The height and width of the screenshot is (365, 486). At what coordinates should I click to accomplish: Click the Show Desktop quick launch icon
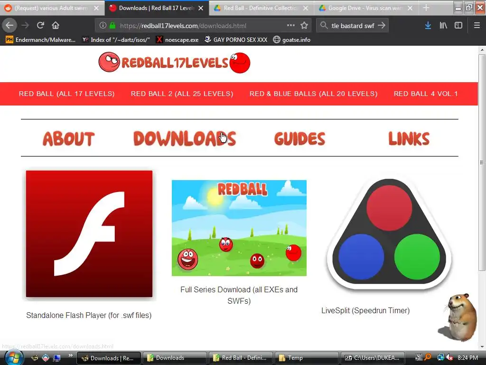pos(57,358)
